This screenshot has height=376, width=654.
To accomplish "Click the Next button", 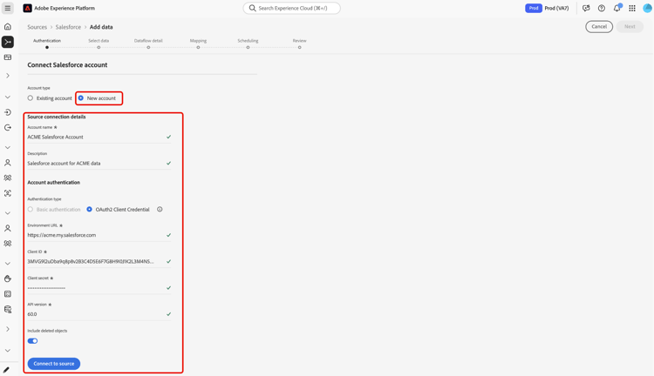I will click(630, 27).
